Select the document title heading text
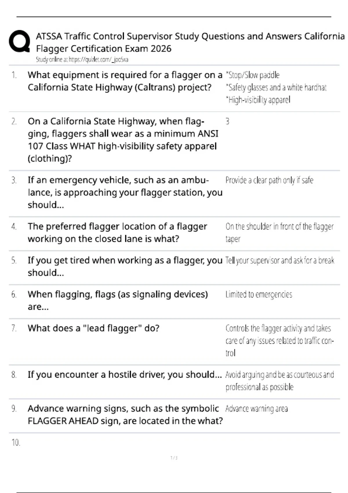Image resolution: width=348 pixels, height=493 pixels. click(190, 42)
